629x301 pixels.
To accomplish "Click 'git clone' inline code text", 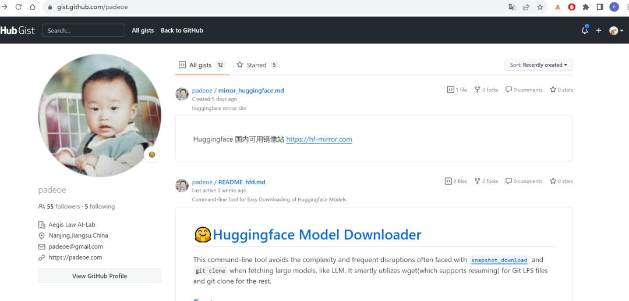I will coord(211,271).
